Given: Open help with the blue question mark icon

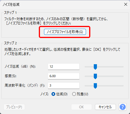Looking at the screenshot, I should pos(123,107).
